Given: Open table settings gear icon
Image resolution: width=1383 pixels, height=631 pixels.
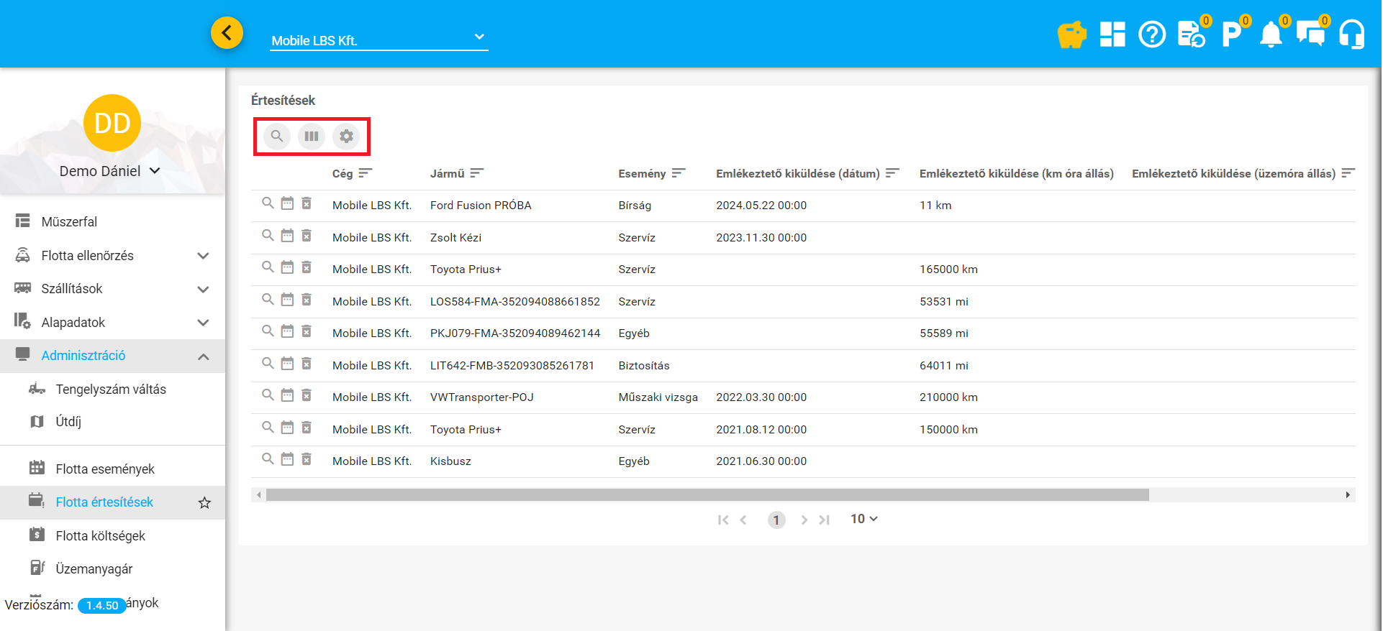Looking at the screenshot, I should 346,136.
